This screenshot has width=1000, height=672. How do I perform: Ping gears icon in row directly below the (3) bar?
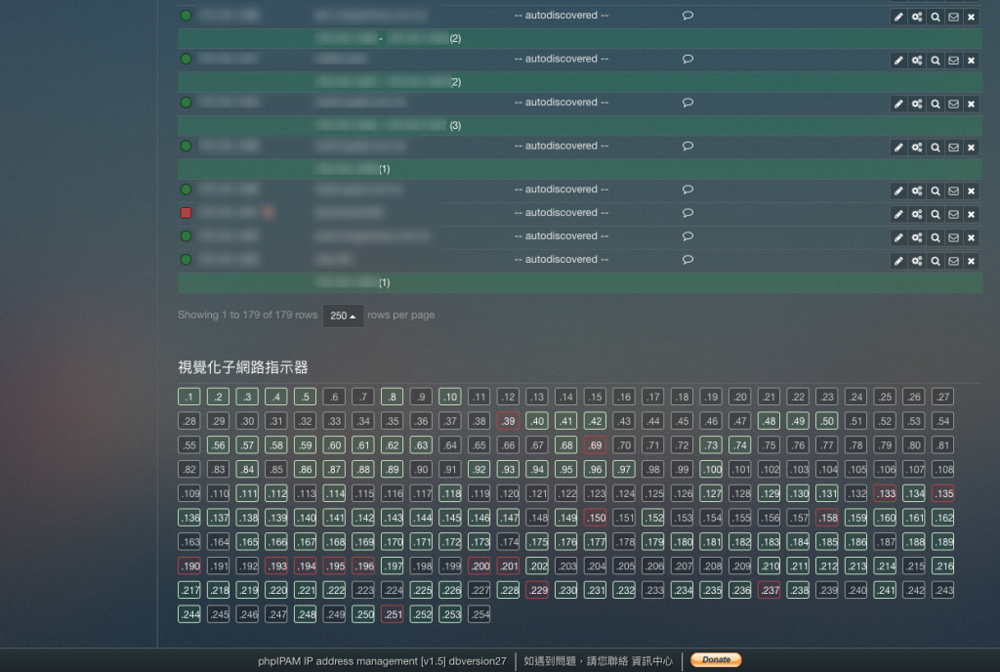[x=916, y=147]
